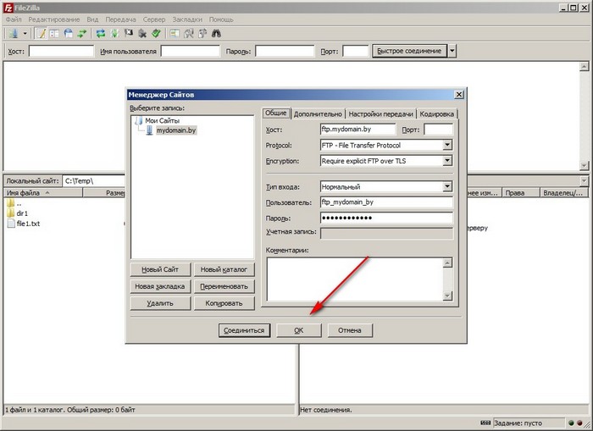Viewport: 593px width, 431px height.
Task: Open the Редактирование menu
Action: point(54,19)
